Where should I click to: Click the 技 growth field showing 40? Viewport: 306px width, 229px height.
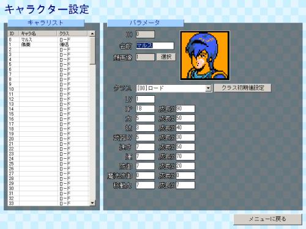coord(185,128)
